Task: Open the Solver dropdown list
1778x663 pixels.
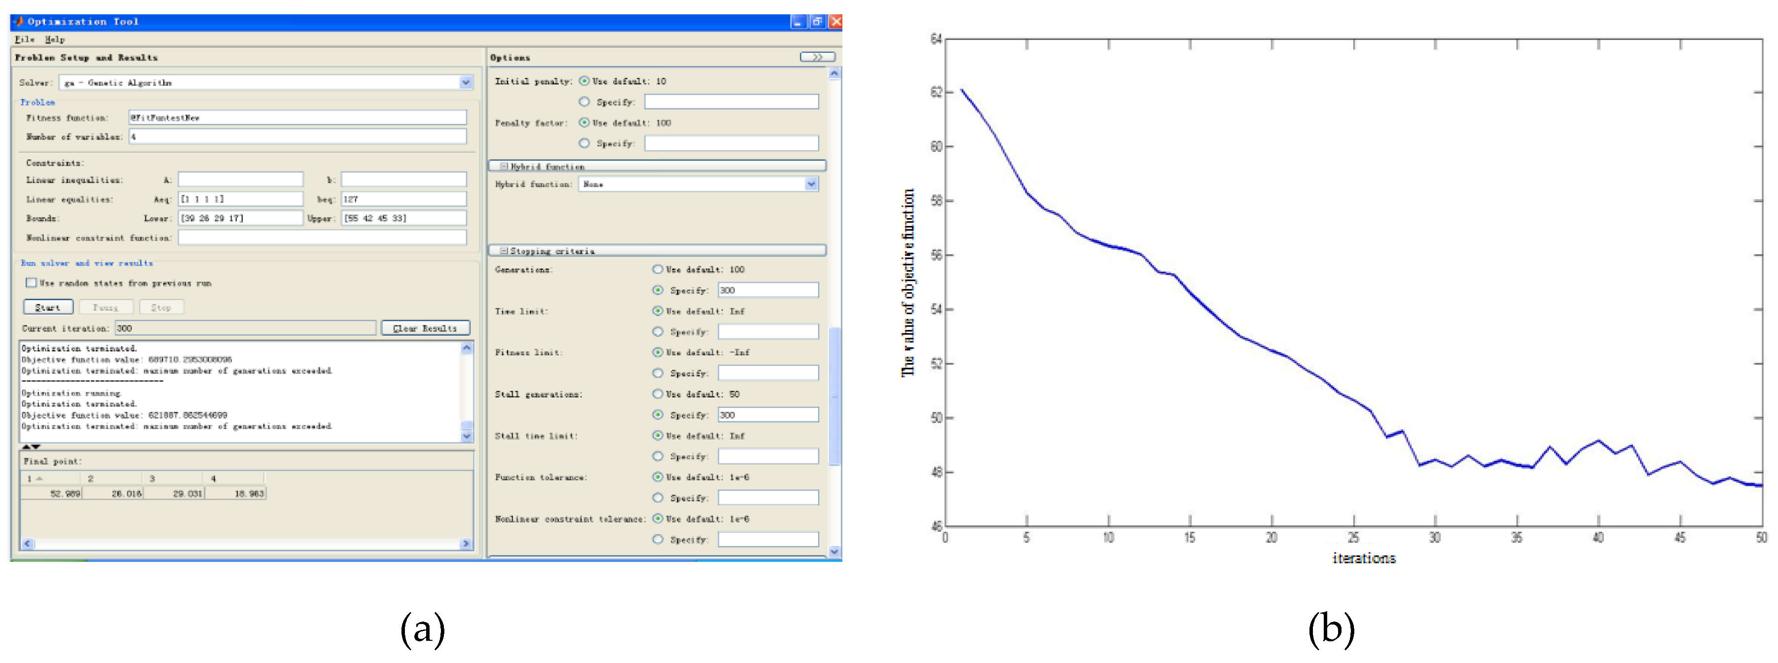Action: tap(466, 82)
